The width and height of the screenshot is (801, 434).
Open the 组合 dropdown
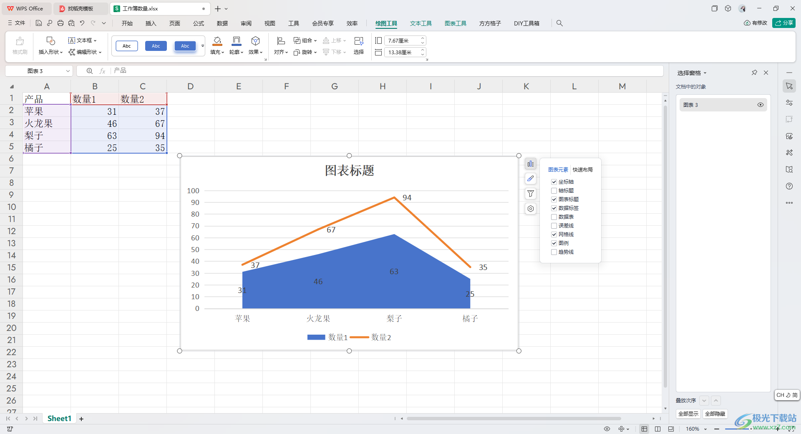(305, 40)
